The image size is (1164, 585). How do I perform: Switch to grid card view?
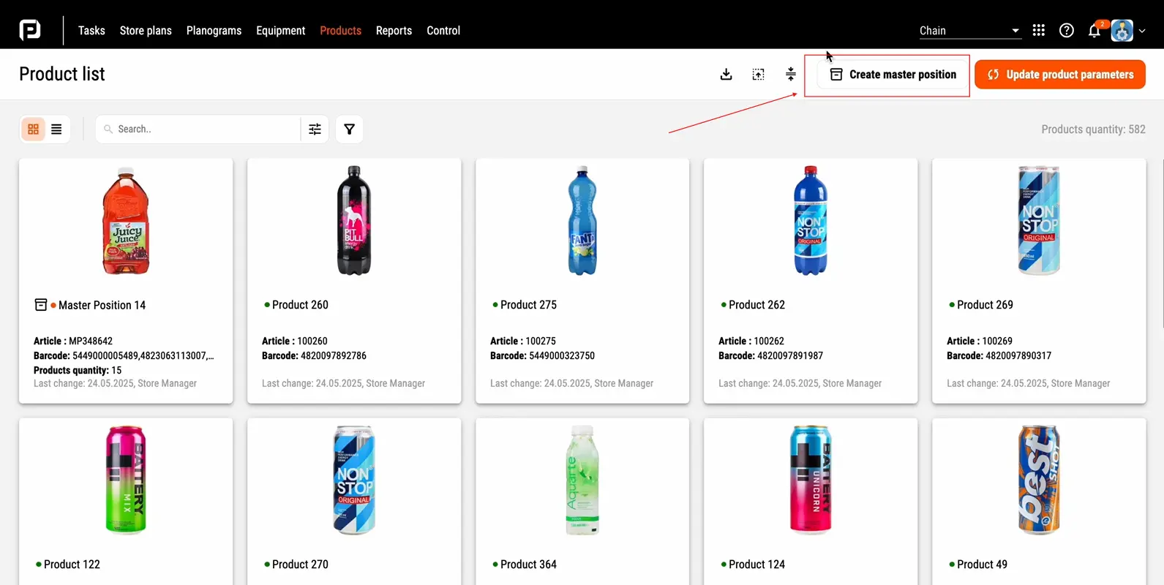tap(34, 129)
